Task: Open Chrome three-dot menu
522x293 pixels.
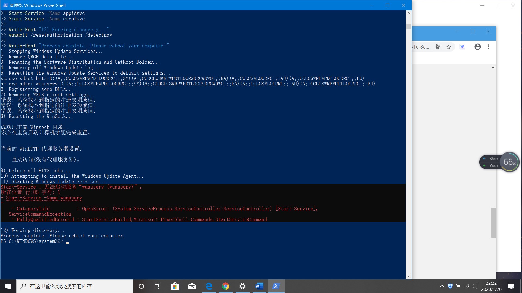Action: (489, 47)
